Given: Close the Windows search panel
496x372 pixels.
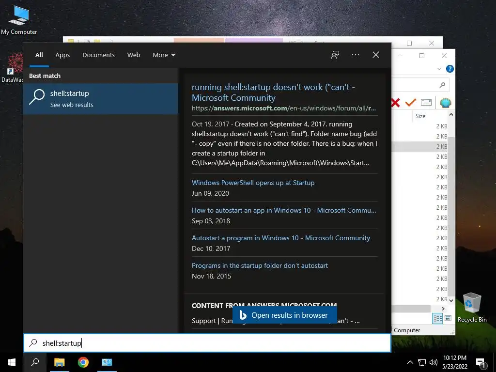Looking at the screenshot, I should coord(376,55).
